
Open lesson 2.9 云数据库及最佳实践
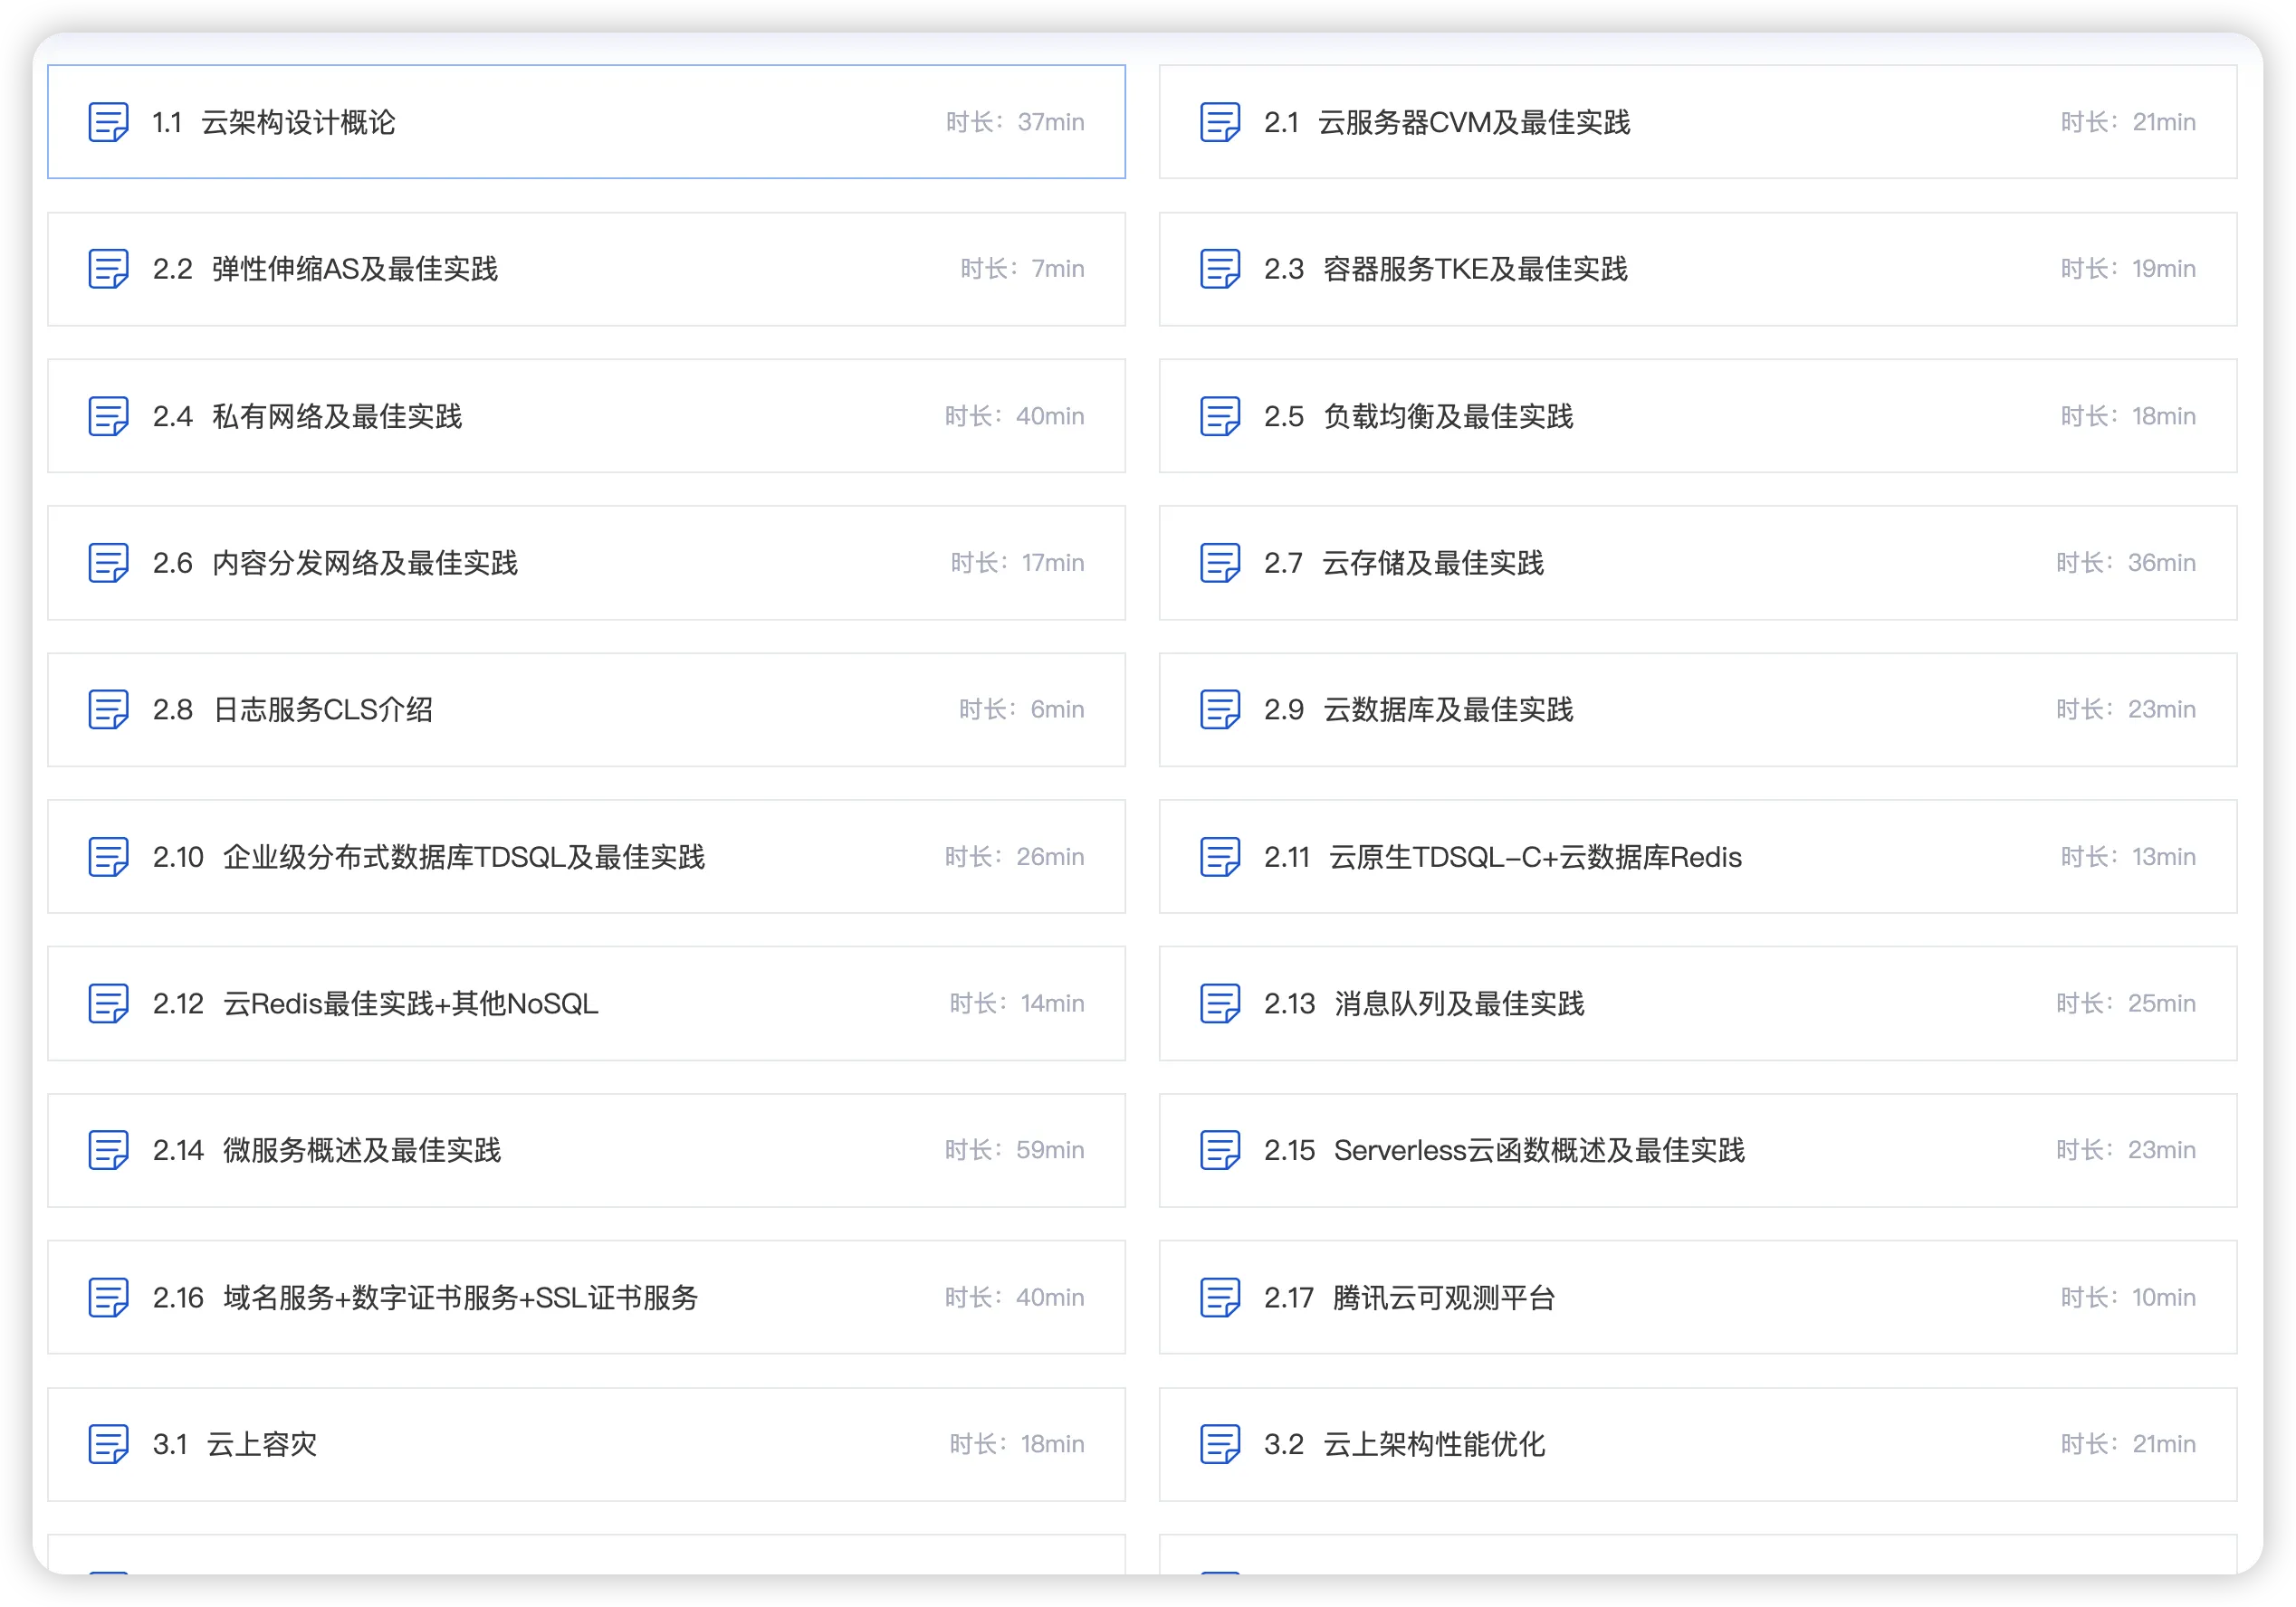[1698, 709]
